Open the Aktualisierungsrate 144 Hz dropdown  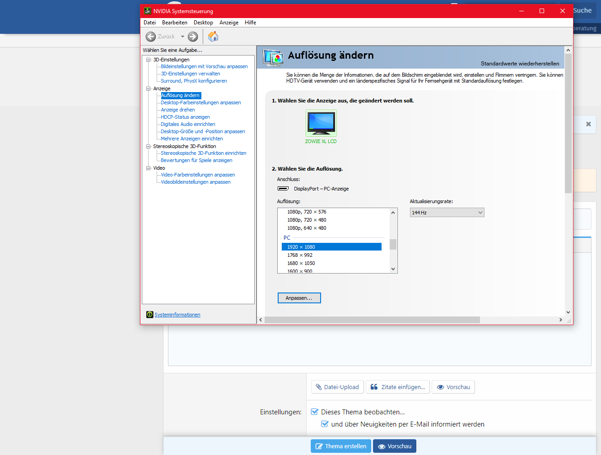pos(447,212)
